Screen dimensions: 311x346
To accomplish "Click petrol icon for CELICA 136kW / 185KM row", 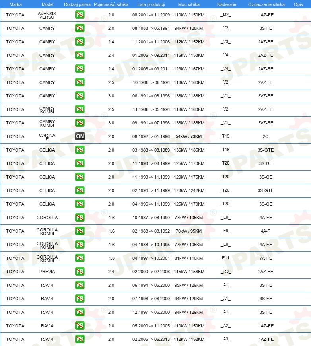I will 80,150.
